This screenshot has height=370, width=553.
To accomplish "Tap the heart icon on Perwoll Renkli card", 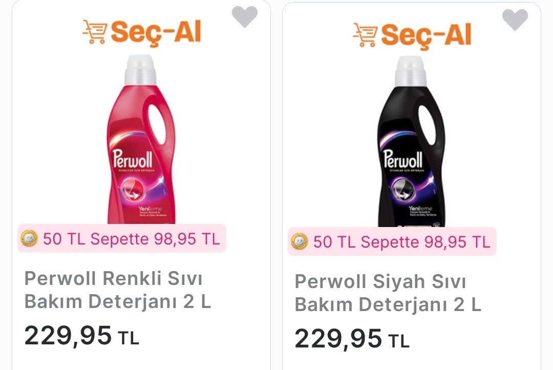I will point(245,16).
